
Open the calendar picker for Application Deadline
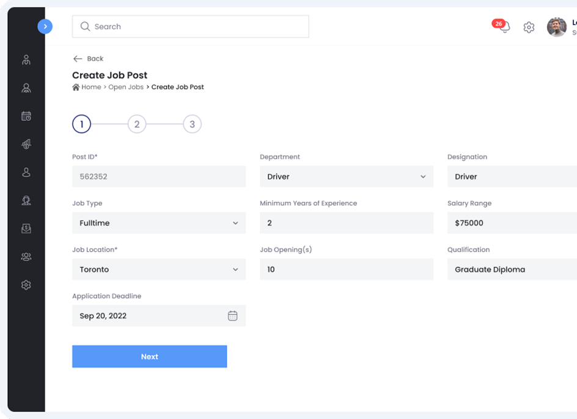point(233,315)
